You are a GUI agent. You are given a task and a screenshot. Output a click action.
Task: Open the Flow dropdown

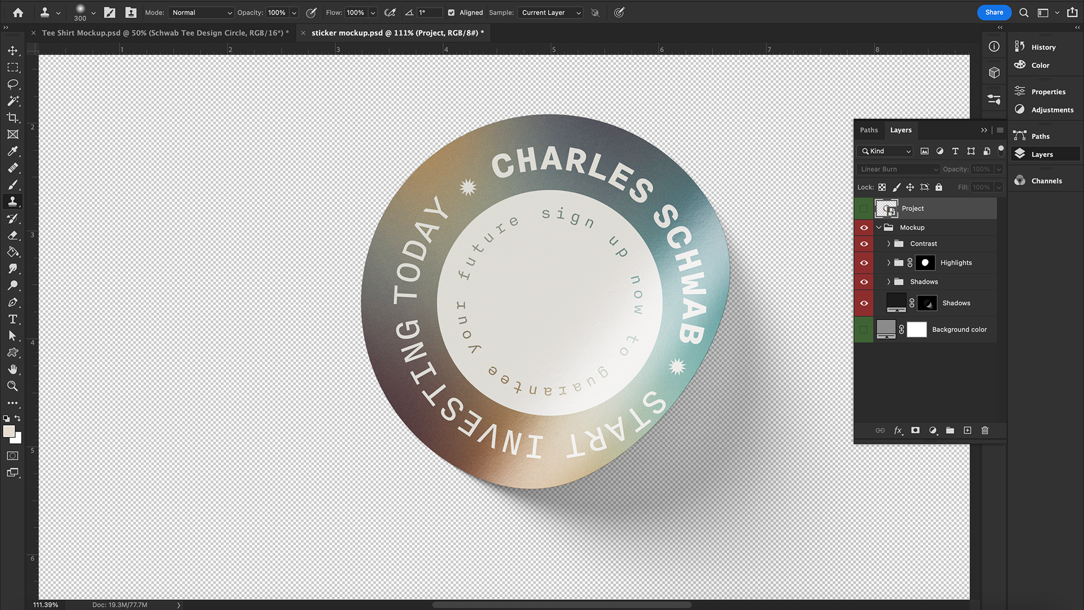point(373,12)
